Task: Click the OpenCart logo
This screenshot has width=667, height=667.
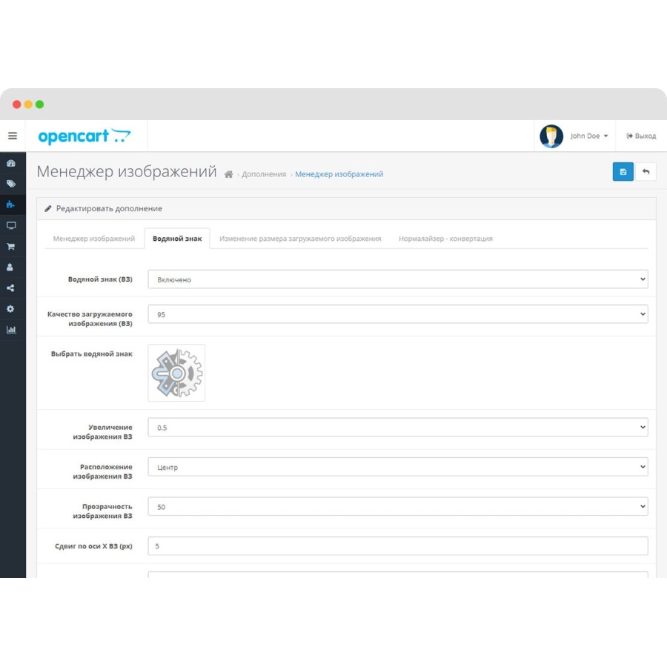Action: click(84, 136)
